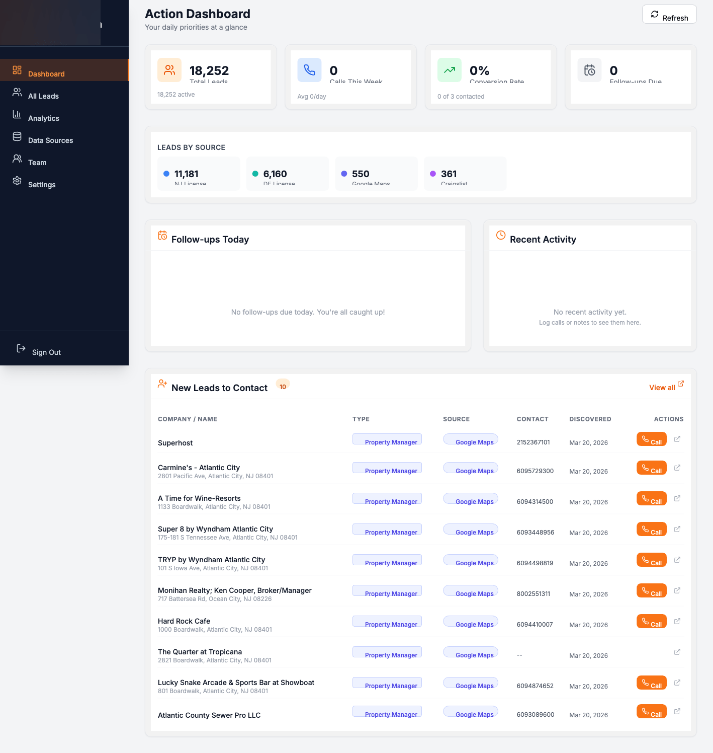Viewport: 713px width, 753px height.
Task: Call the Superhost lead
Action: point(651,439)
